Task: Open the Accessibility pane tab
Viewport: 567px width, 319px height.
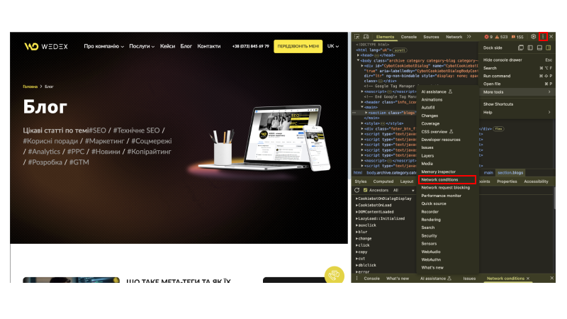Action: [x=536, y=181]
